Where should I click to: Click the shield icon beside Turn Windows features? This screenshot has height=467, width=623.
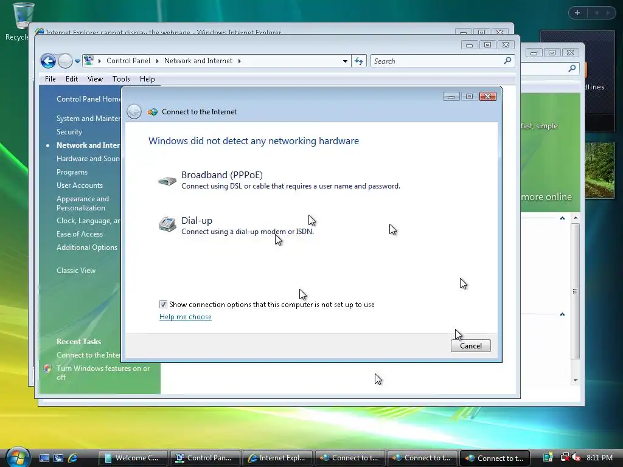coord(47,368)
